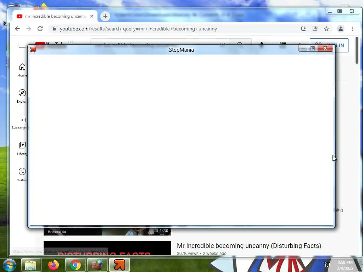Screen dimensions: 363x272
Task: Open the Windows Start menu
Action: pos(9,265)
